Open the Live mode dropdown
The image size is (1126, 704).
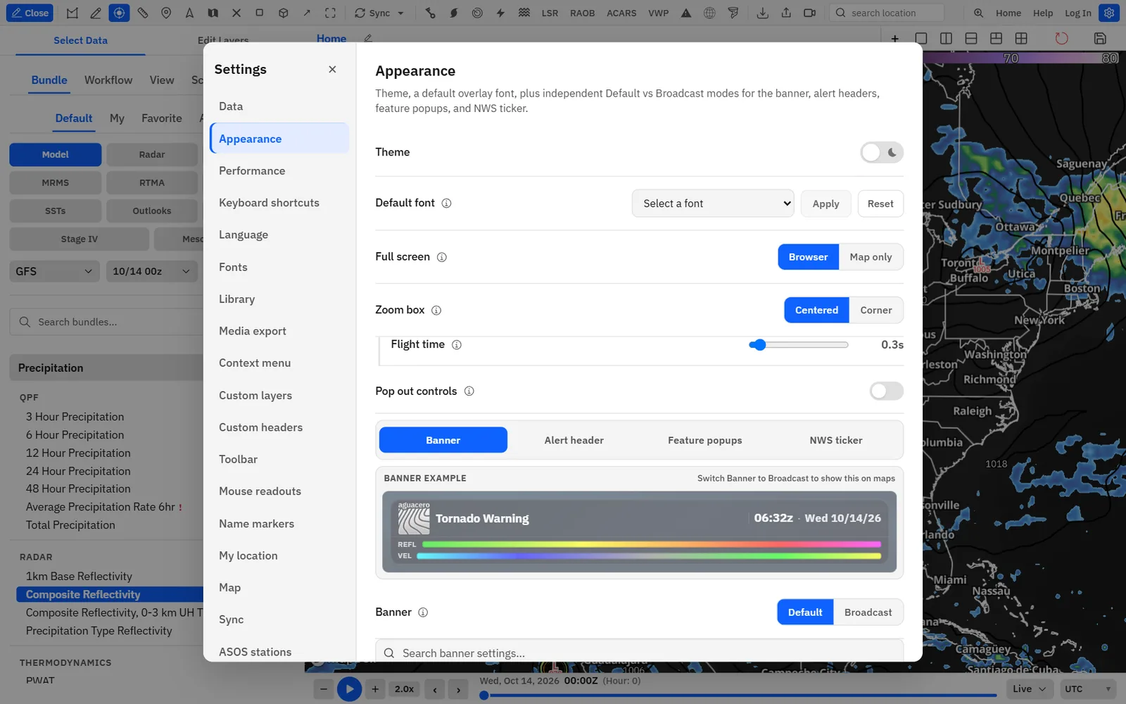pyautogui.click(x=1030, y=689)
